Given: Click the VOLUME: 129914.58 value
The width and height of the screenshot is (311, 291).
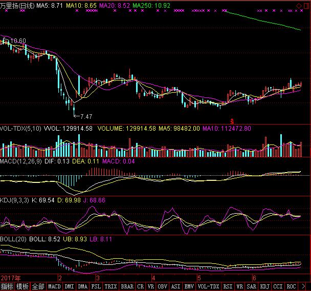Looking at the screenshot, I should 127,129.
